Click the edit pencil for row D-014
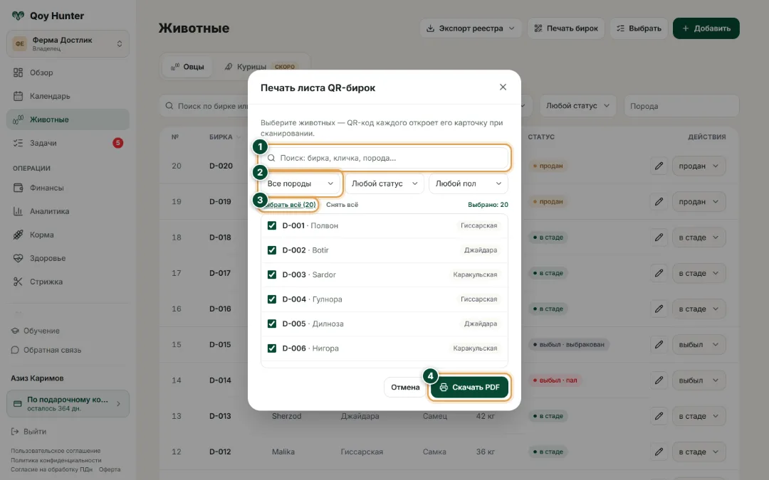The width and height of the screenshot is (769, 480). click(659, 380)
